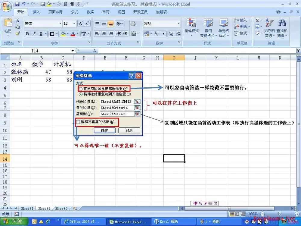Switch to the 公式 ribbon tab
301x226 pixels.
click(x=75, y=12)
